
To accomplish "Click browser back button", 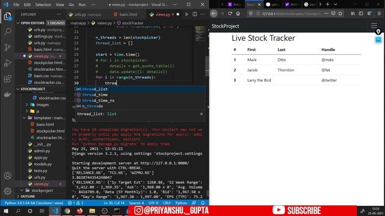I will pyautogui.click(x=214, y=14).
